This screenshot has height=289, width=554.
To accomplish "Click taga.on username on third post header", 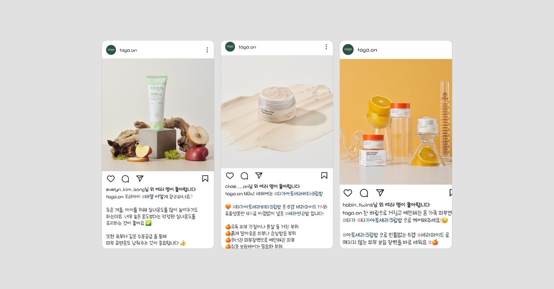I will point(367,50).
